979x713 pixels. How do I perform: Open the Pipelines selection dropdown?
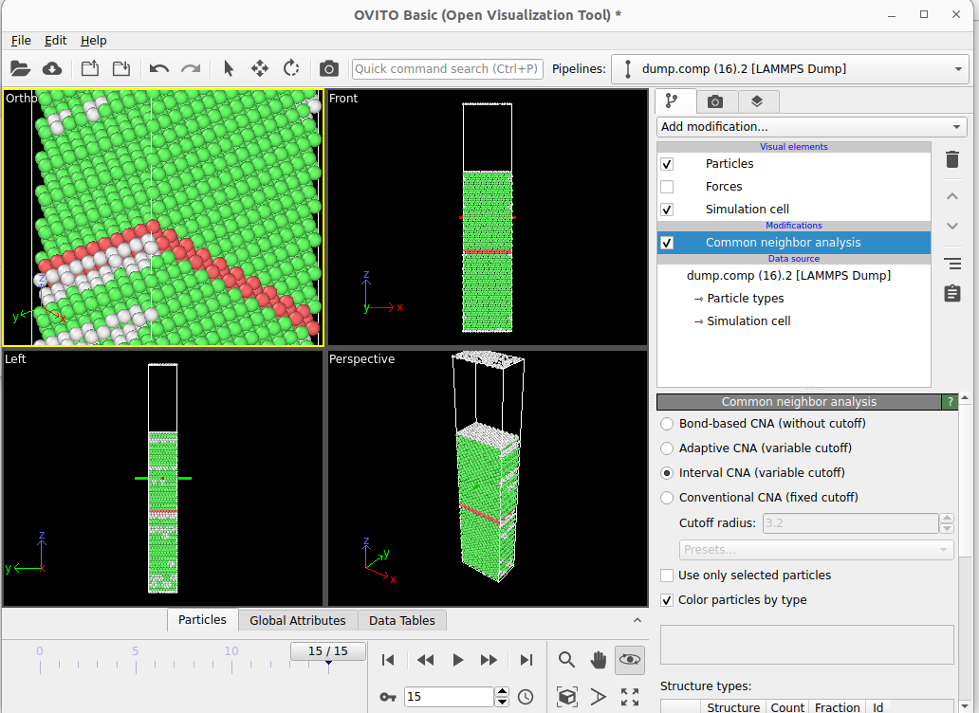(x=789, y=68)
